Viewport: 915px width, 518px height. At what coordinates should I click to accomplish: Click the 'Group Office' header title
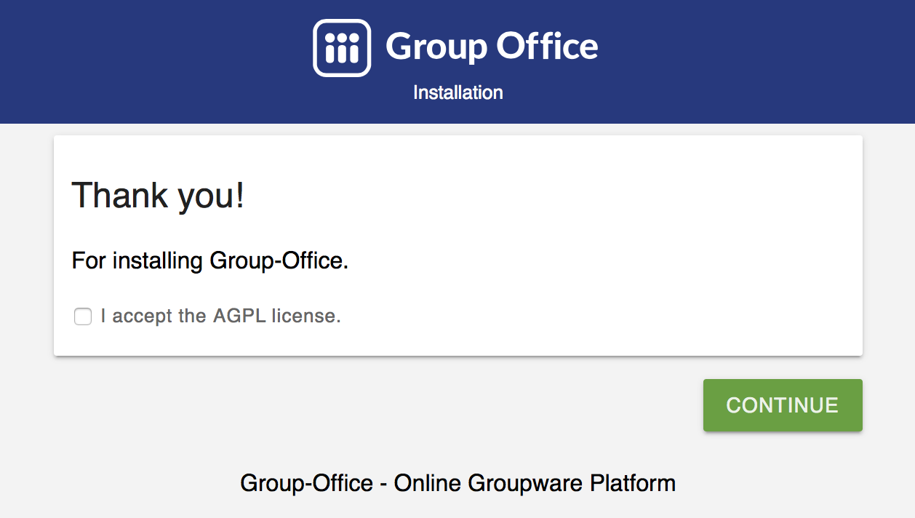(x=492, y=47)
